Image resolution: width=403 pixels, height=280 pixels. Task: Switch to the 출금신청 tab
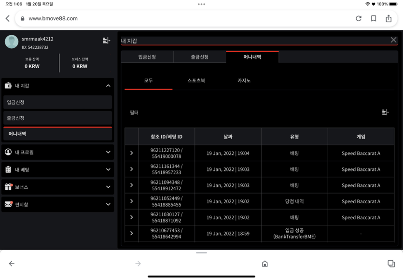coord(200,57)
